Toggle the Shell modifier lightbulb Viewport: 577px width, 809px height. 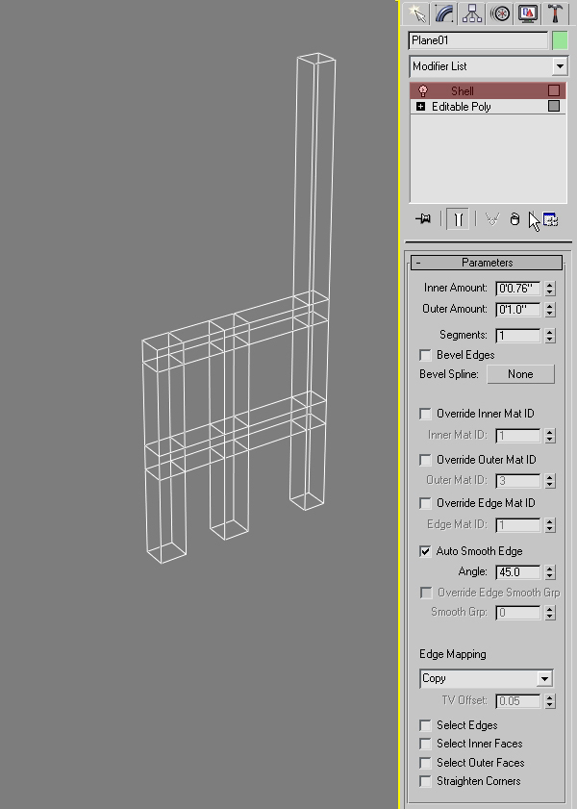click(x=422, y=90)
